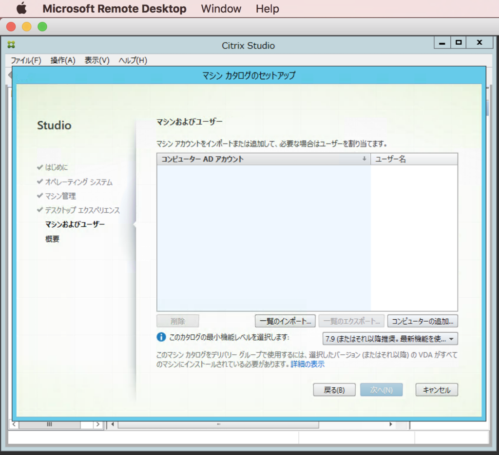Click the info icon beside minimum function level

pyautogui.click(x=161, y=337)
